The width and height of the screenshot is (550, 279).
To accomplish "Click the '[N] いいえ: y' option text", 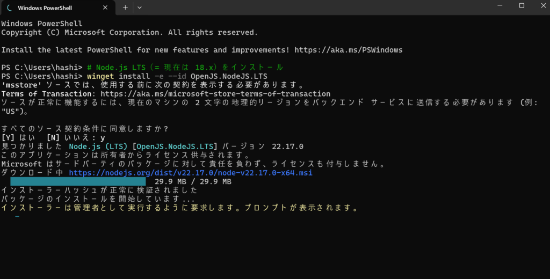I will click(x=76, y=138).
